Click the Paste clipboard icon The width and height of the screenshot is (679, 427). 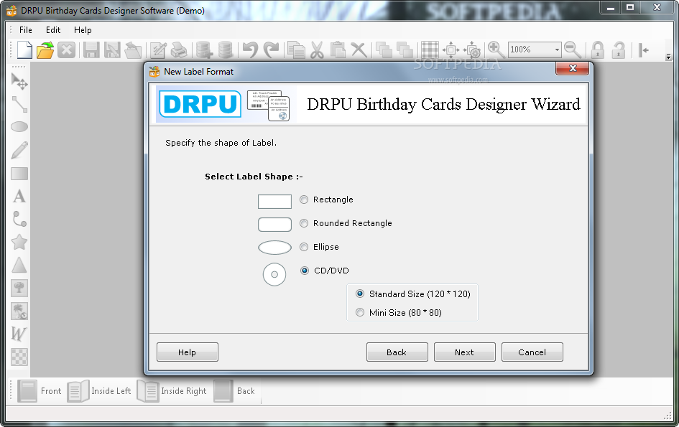(338, 50)
